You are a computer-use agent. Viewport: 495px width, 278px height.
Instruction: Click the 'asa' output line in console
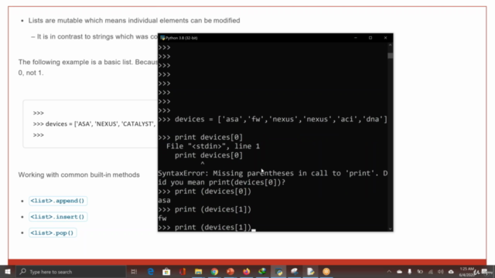(x=164, y=200)
